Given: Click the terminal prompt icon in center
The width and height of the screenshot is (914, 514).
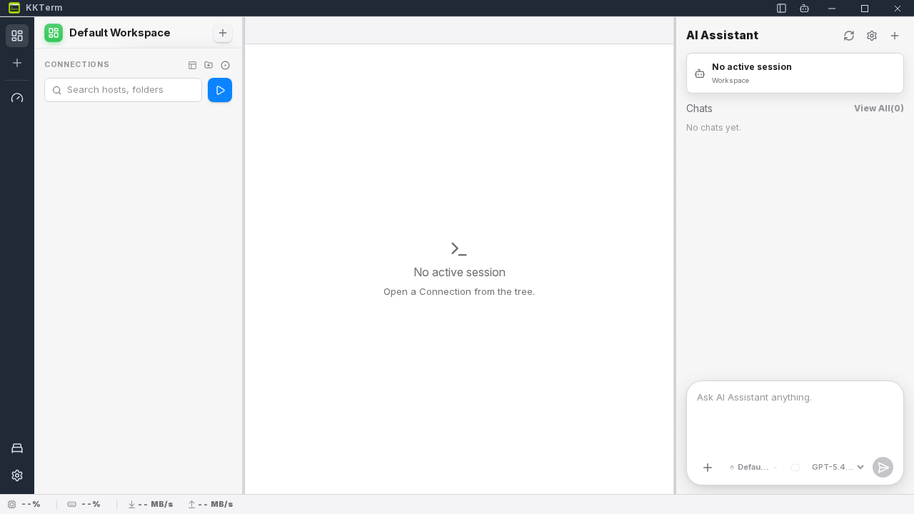Looking at the screenshot, I should click(459, 248).
